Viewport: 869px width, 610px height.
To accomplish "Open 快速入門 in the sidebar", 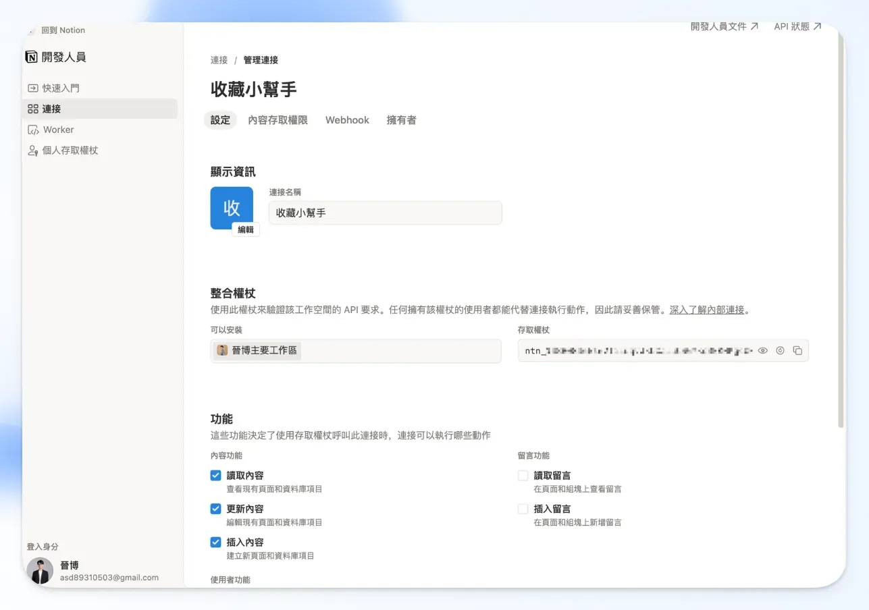I will click(x=100, y=88).
